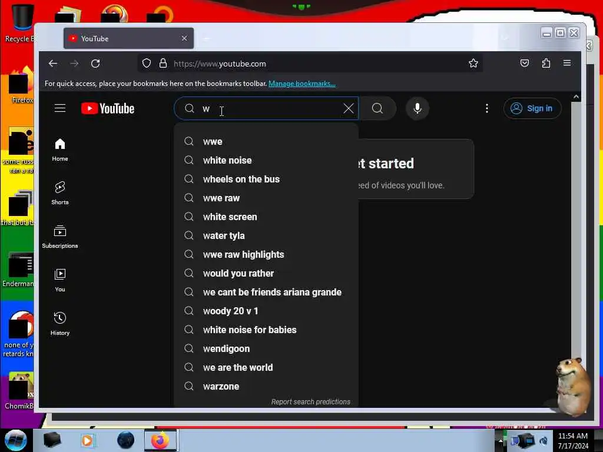Image resolution: width=603 pixels, height=452 pixels.
Task: Choose the 'warzone' suggestion
Action: click(266, 386)
